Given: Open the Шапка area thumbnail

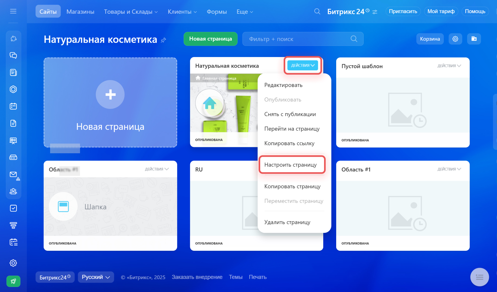Looking at the screenshot, I should [x=110, y=206].
